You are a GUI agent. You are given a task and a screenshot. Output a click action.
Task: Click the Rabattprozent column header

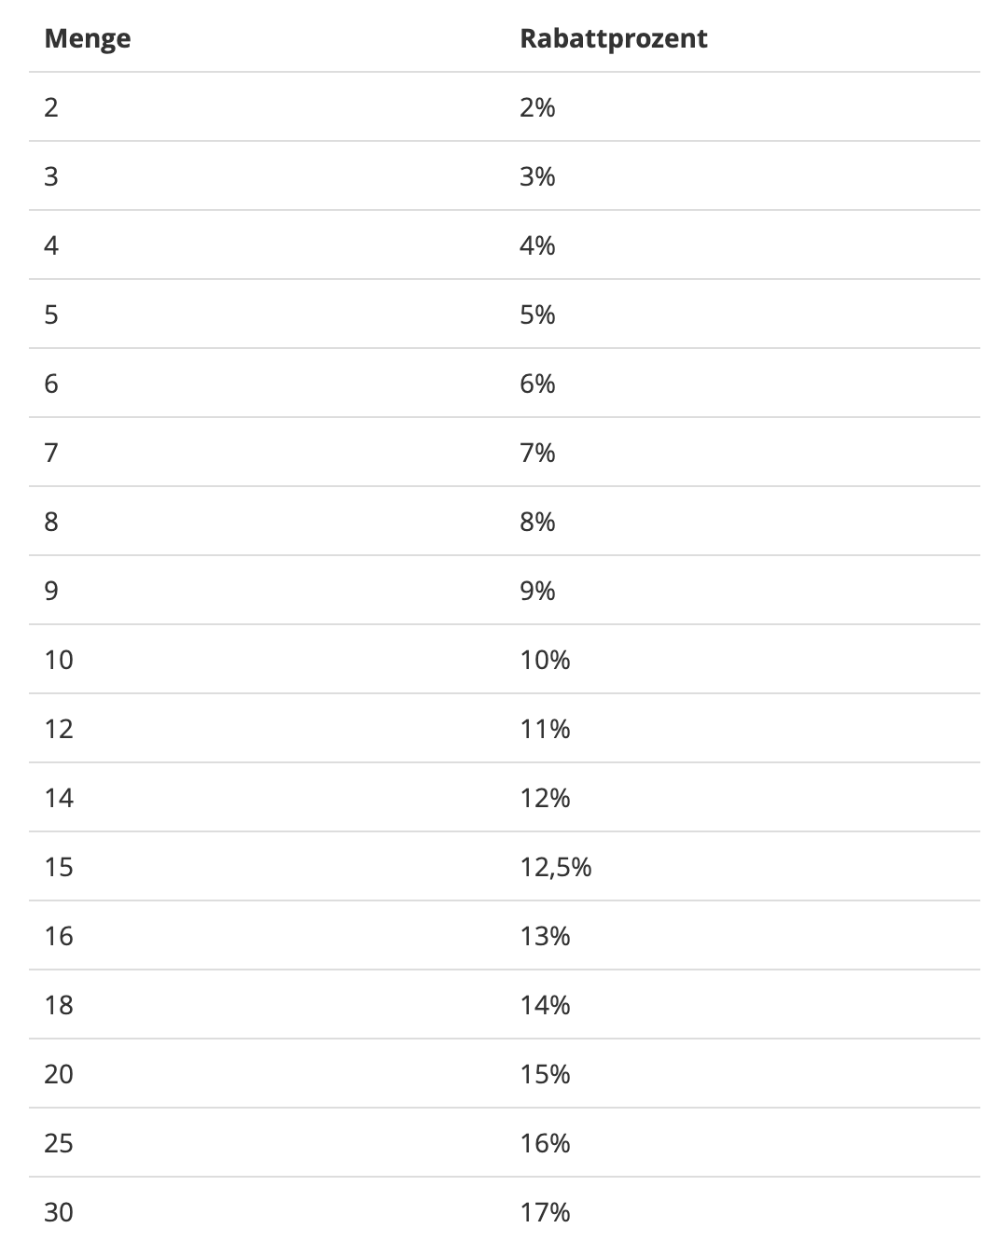613,38
